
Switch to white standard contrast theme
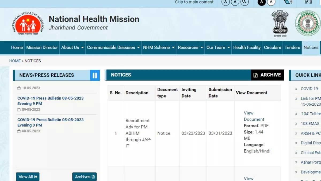pyautogui.click(x=271, y=2)
